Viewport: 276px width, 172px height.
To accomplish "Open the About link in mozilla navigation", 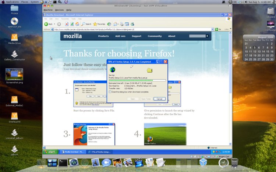I will pyautogui.click(x=171, y=36).
